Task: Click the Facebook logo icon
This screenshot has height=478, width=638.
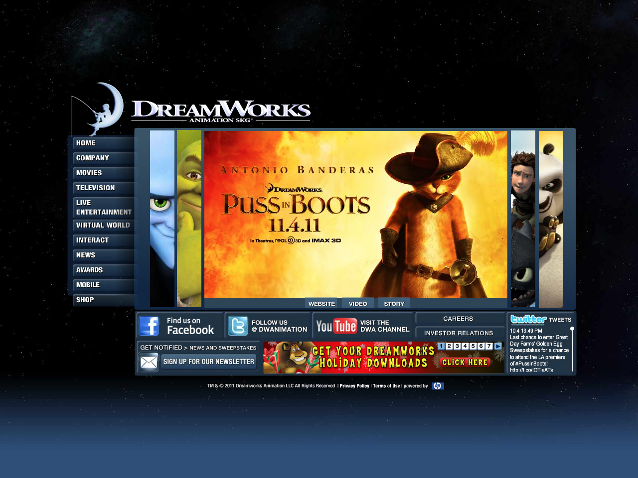Action: pos(149,326)
